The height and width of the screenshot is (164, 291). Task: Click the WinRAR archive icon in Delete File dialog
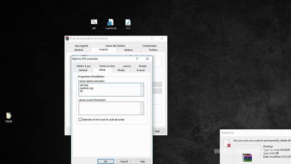tap(247, 157)
